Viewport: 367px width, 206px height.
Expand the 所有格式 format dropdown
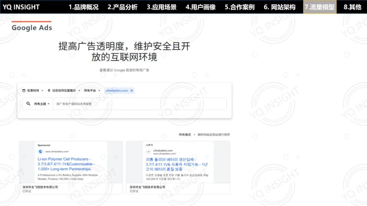tap(187, 135)
